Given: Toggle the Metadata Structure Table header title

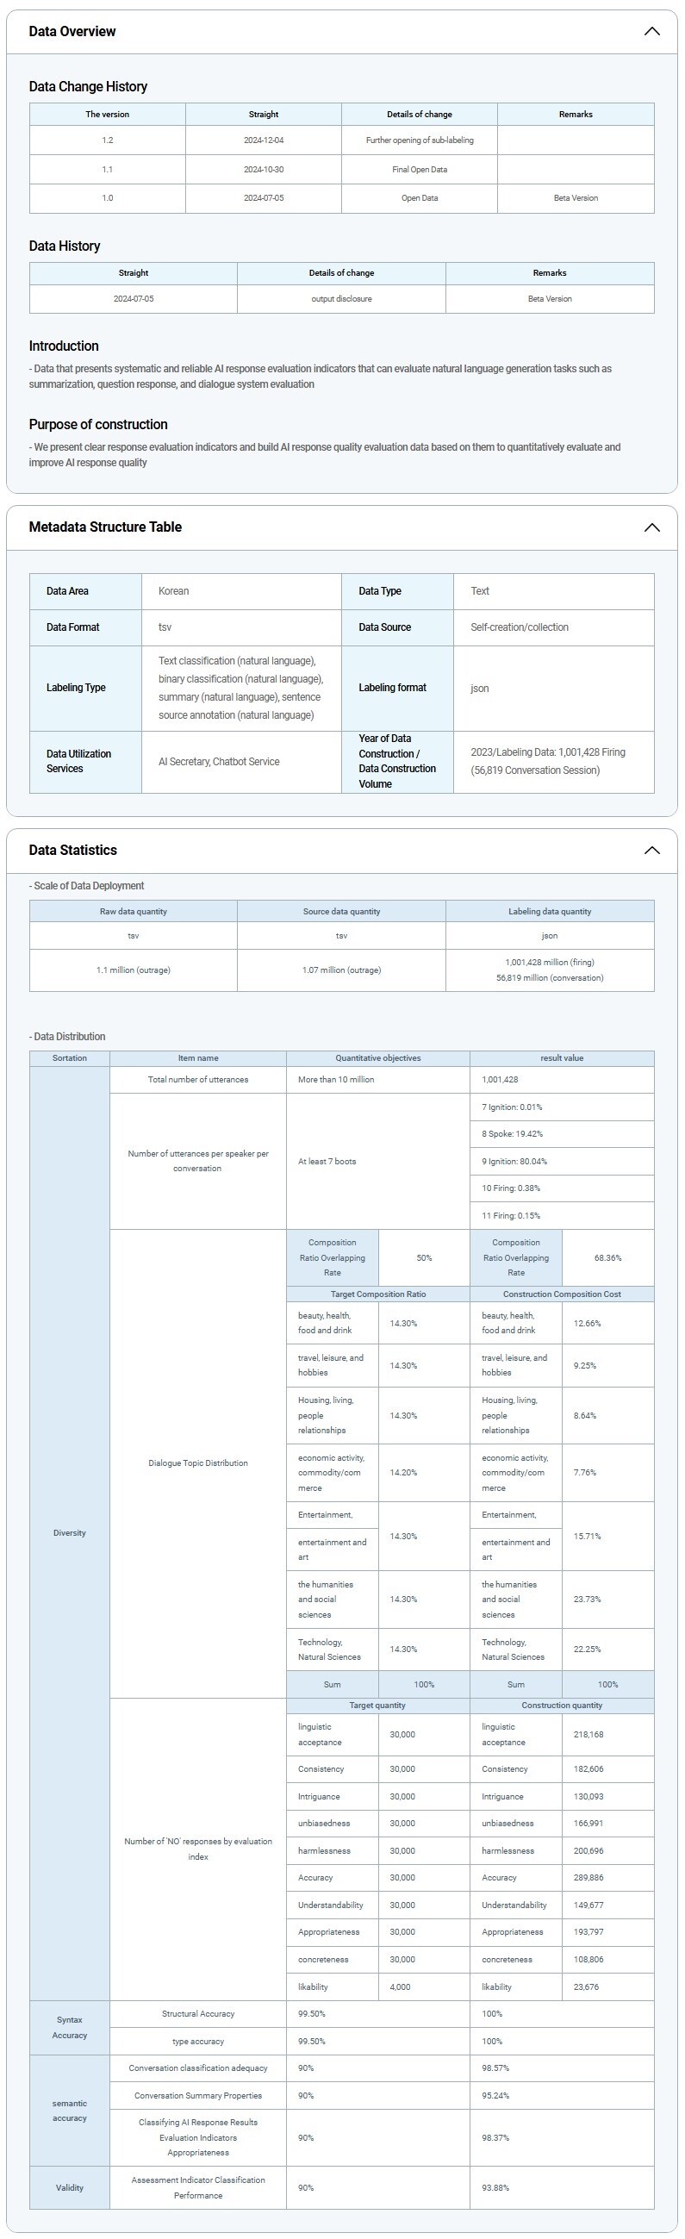Looking at the screenshot, I should point(105,527).
